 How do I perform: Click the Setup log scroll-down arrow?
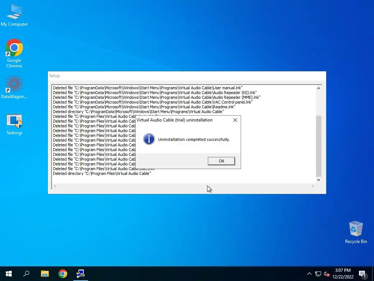click(318, 180)
